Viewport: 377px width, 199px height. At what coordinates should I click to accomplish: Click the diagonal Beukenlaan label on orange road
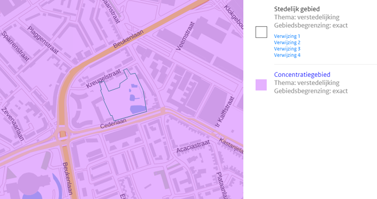click(x=128, y=38)
